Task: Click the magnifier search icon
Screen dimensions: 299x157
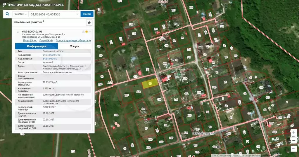Action: coord(8,14)
